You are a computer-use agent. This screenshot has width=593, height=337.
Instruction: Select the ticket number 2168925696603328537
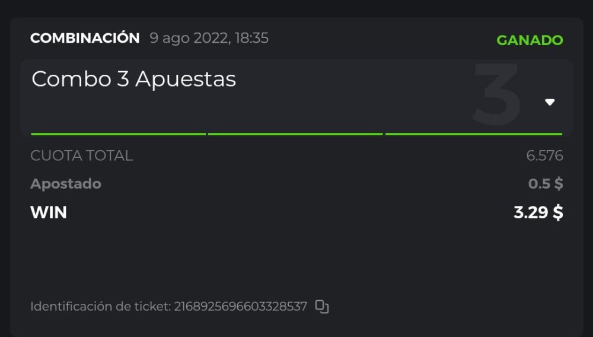tap(241, 307)
